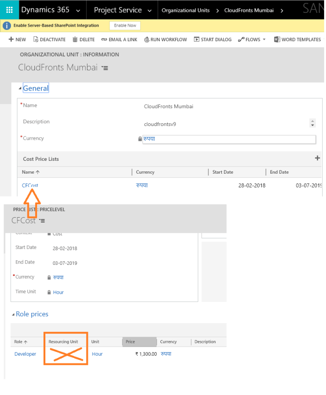Click EMAIL A LINK command

(119, 40)
